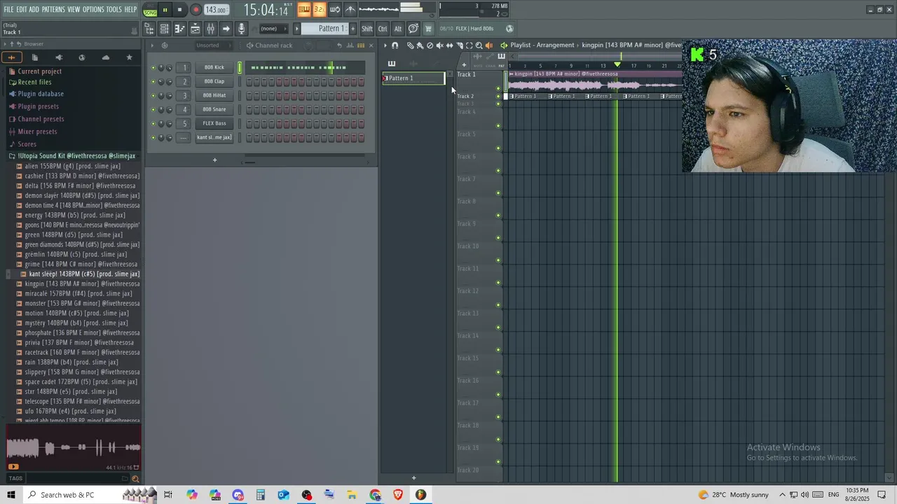The height and width of the screenshot is (504, 897).
Task: Click the 143.000 tempo field
Action: (x=216, y=10)
